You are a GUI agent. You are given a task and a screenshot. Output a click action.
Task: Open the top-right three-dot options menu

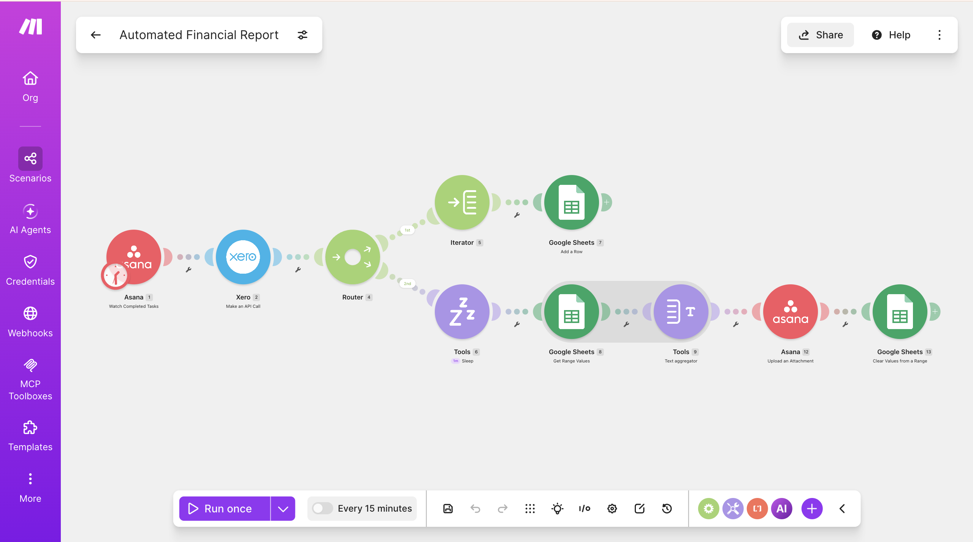940,35
